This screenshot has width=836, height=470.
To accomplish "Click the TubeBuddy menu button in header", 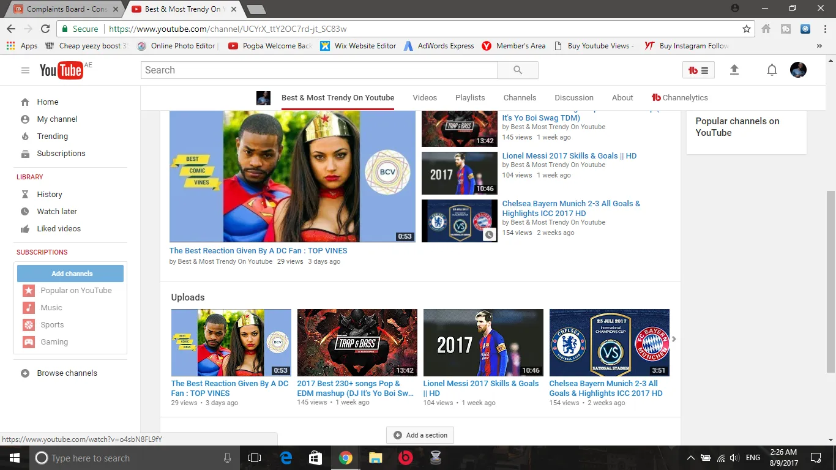I will [698, 70].
